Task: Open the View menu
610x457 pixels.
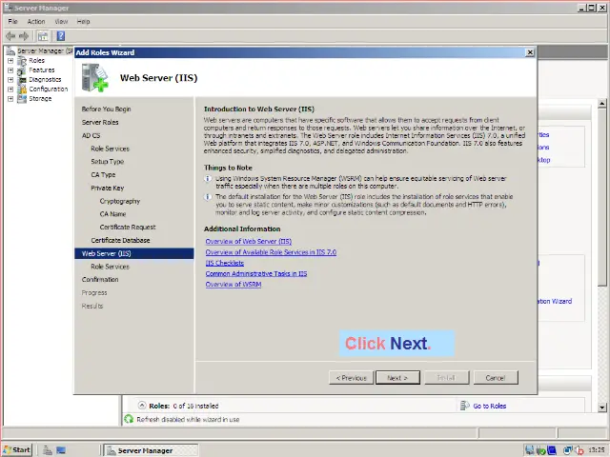Action: pos(61,21)
